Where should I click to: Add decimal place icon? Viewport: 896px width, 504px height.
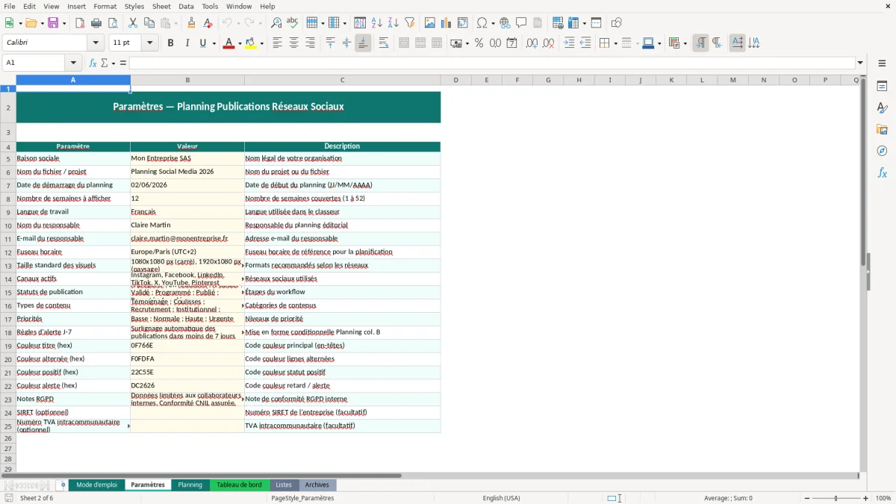(532, 43)
